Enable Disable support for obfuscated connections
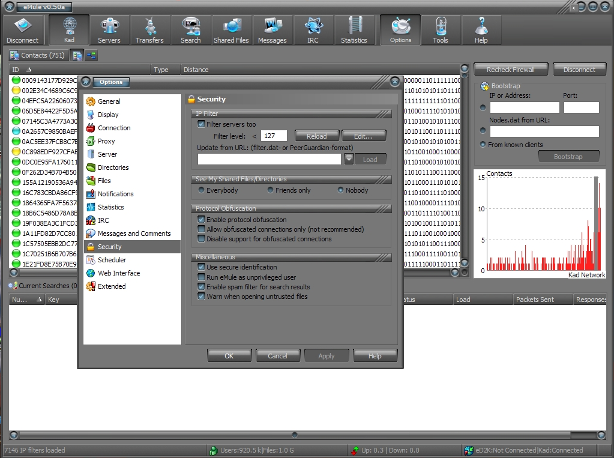614x458 pixels. (201, 238)
